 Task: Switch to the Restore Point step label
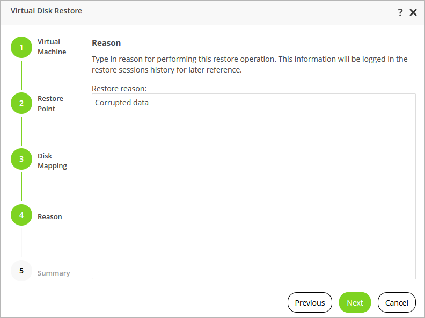click(50, 104)
